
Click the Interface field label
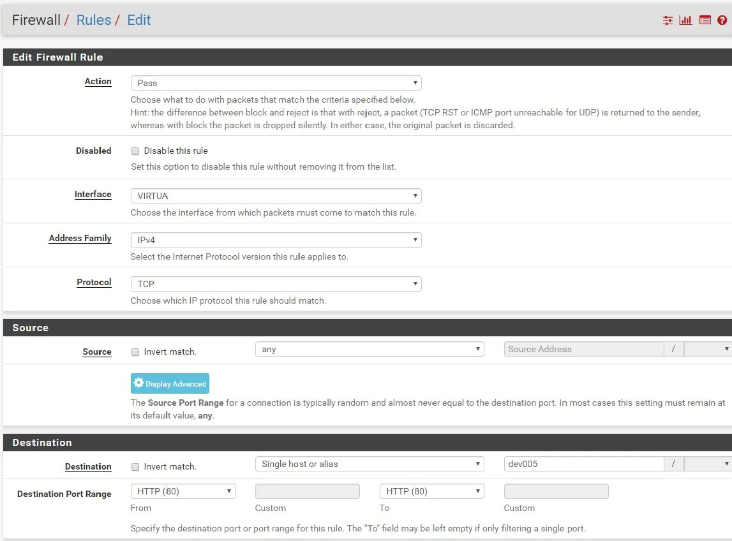[x=93, y=194]
